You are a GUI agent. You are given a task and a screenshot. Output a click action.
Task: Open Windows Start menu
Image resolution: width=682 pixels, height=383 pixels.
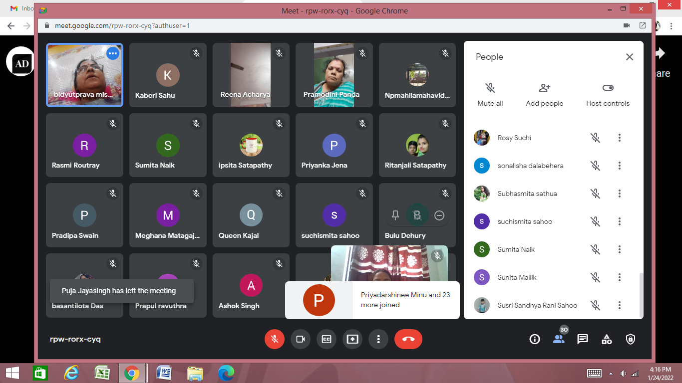pyautogui.click(x=12, y=373)
